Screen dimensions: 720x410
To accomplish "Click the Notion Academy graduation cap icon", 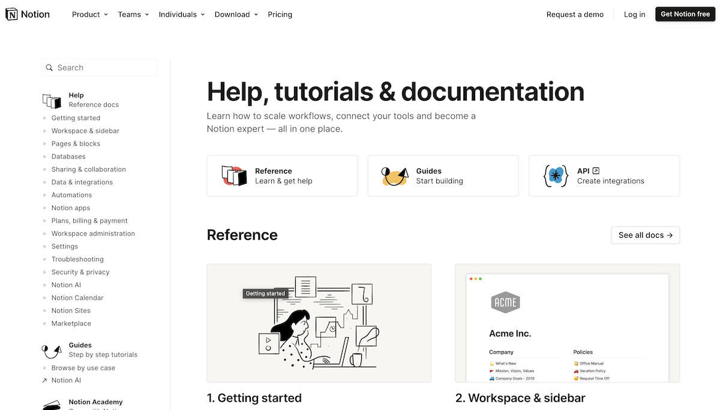I will pyautogui.click(x=52, y=405).
